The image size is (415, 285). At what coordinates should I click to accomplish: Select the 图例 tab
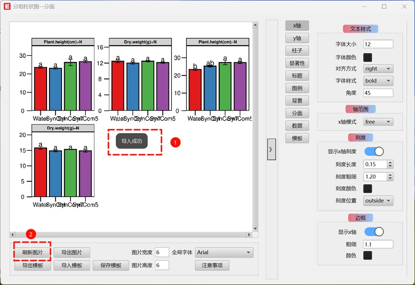297,88
